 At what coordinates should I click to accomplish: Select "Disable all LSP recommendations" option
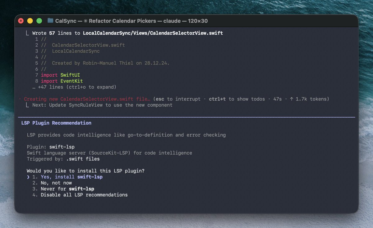click(80, 195)
